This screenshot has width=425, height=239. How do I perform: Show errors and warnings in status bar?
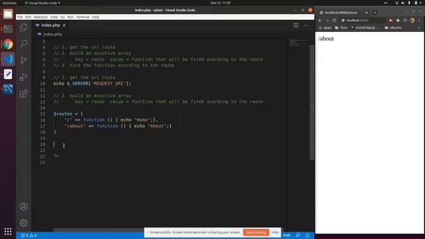click(x=29, y=236)
